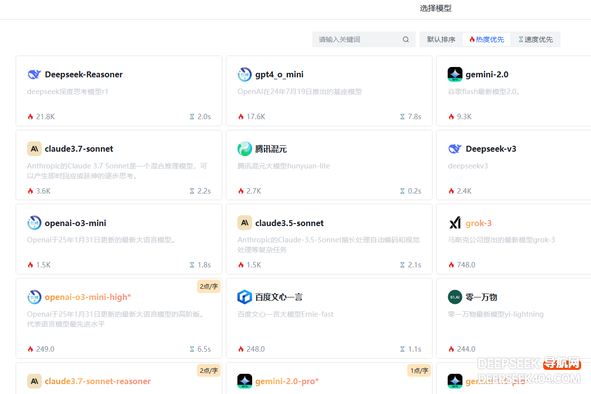
Task: Click the Deepseek-Reasoner whale logo
Action: point(34,74)
